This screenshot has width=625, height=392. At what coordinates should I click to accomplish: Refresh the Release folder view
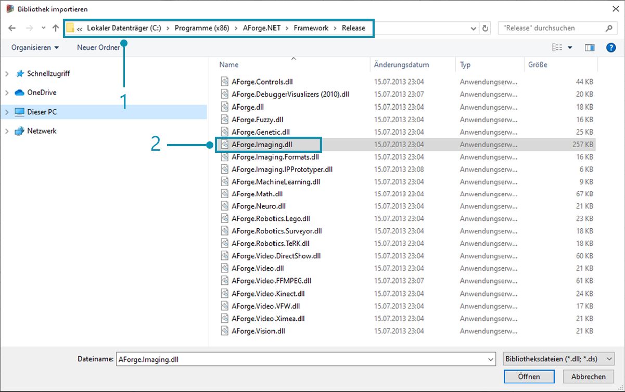[486, 28]
